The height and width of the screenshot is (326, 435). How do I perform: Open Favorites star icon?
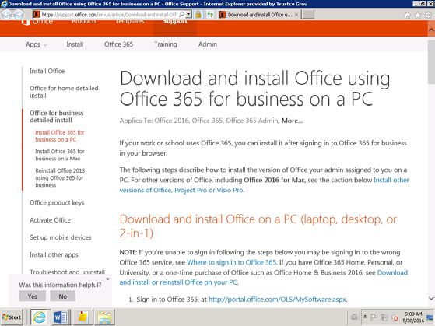(418, 16)
